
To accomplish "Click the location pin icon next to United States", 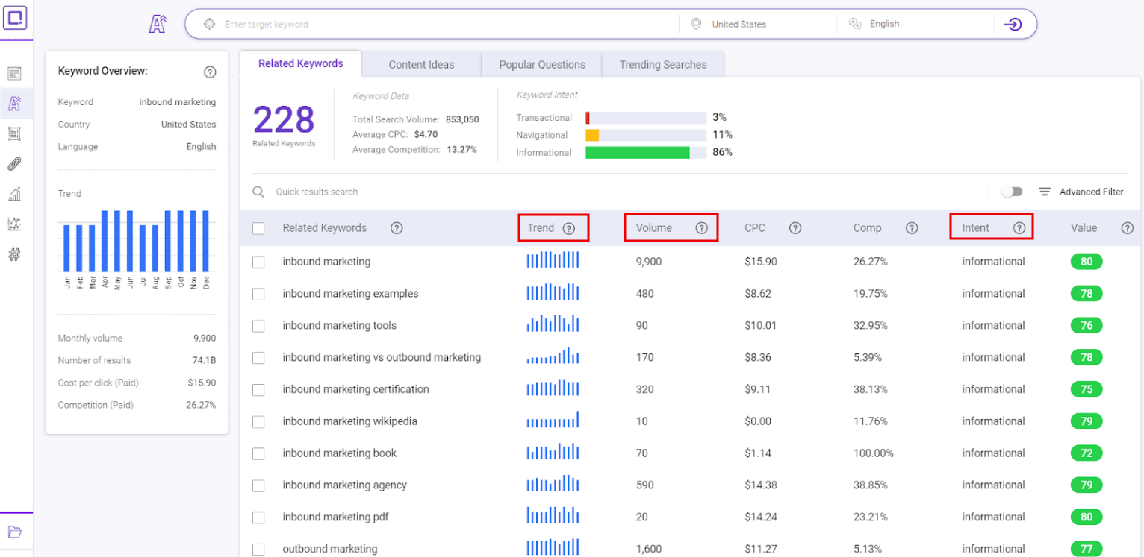I will [x=697, y=24].
